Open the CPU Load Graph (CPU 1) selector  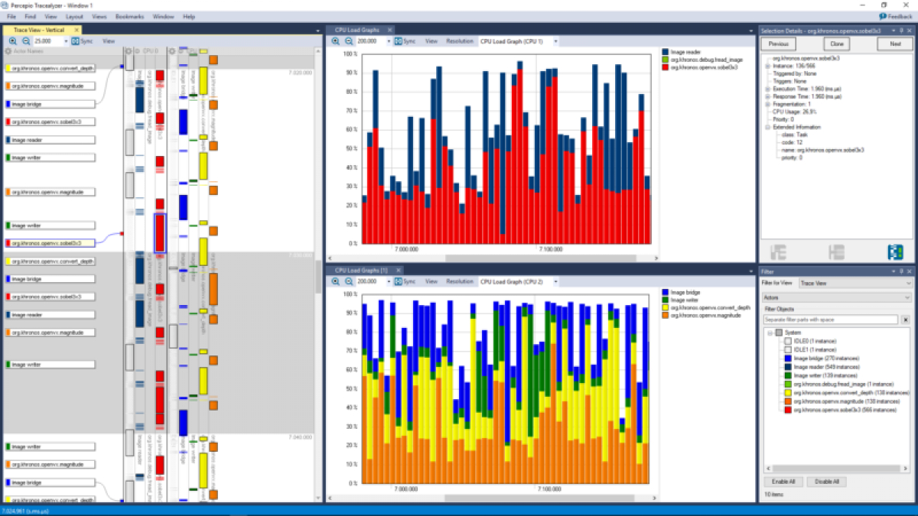coord(555,41)
